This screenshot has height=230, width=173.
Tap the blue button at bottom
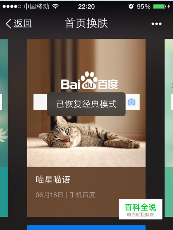pos(86,227)
